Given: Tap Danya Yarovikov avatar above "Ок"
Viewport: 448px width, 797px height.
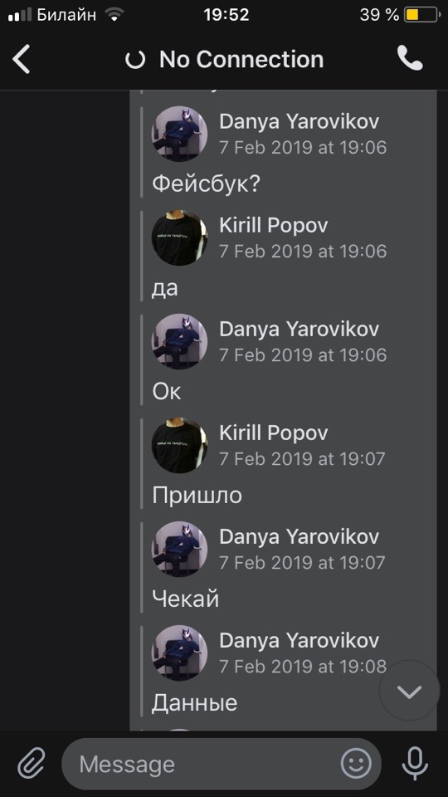Looking at the screenshot, I should [179, 341].
